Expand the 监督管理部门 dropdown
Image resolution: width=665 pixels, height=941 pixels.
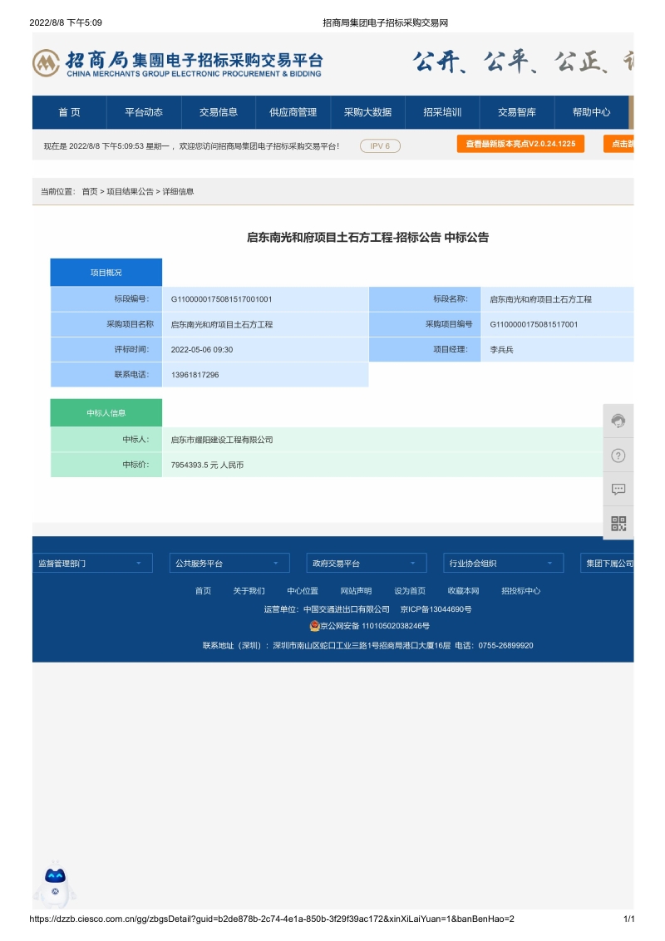pos(92,564)
